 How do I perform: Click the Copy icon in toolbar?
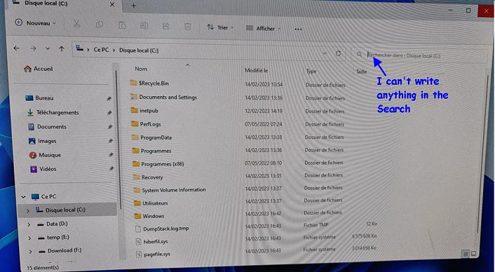point(100,24)
